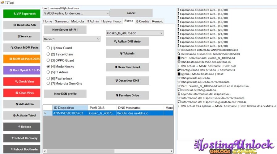Open the Remoto tab
The image size is (277, 154).
pyautogui.click(x=157, y=21)
